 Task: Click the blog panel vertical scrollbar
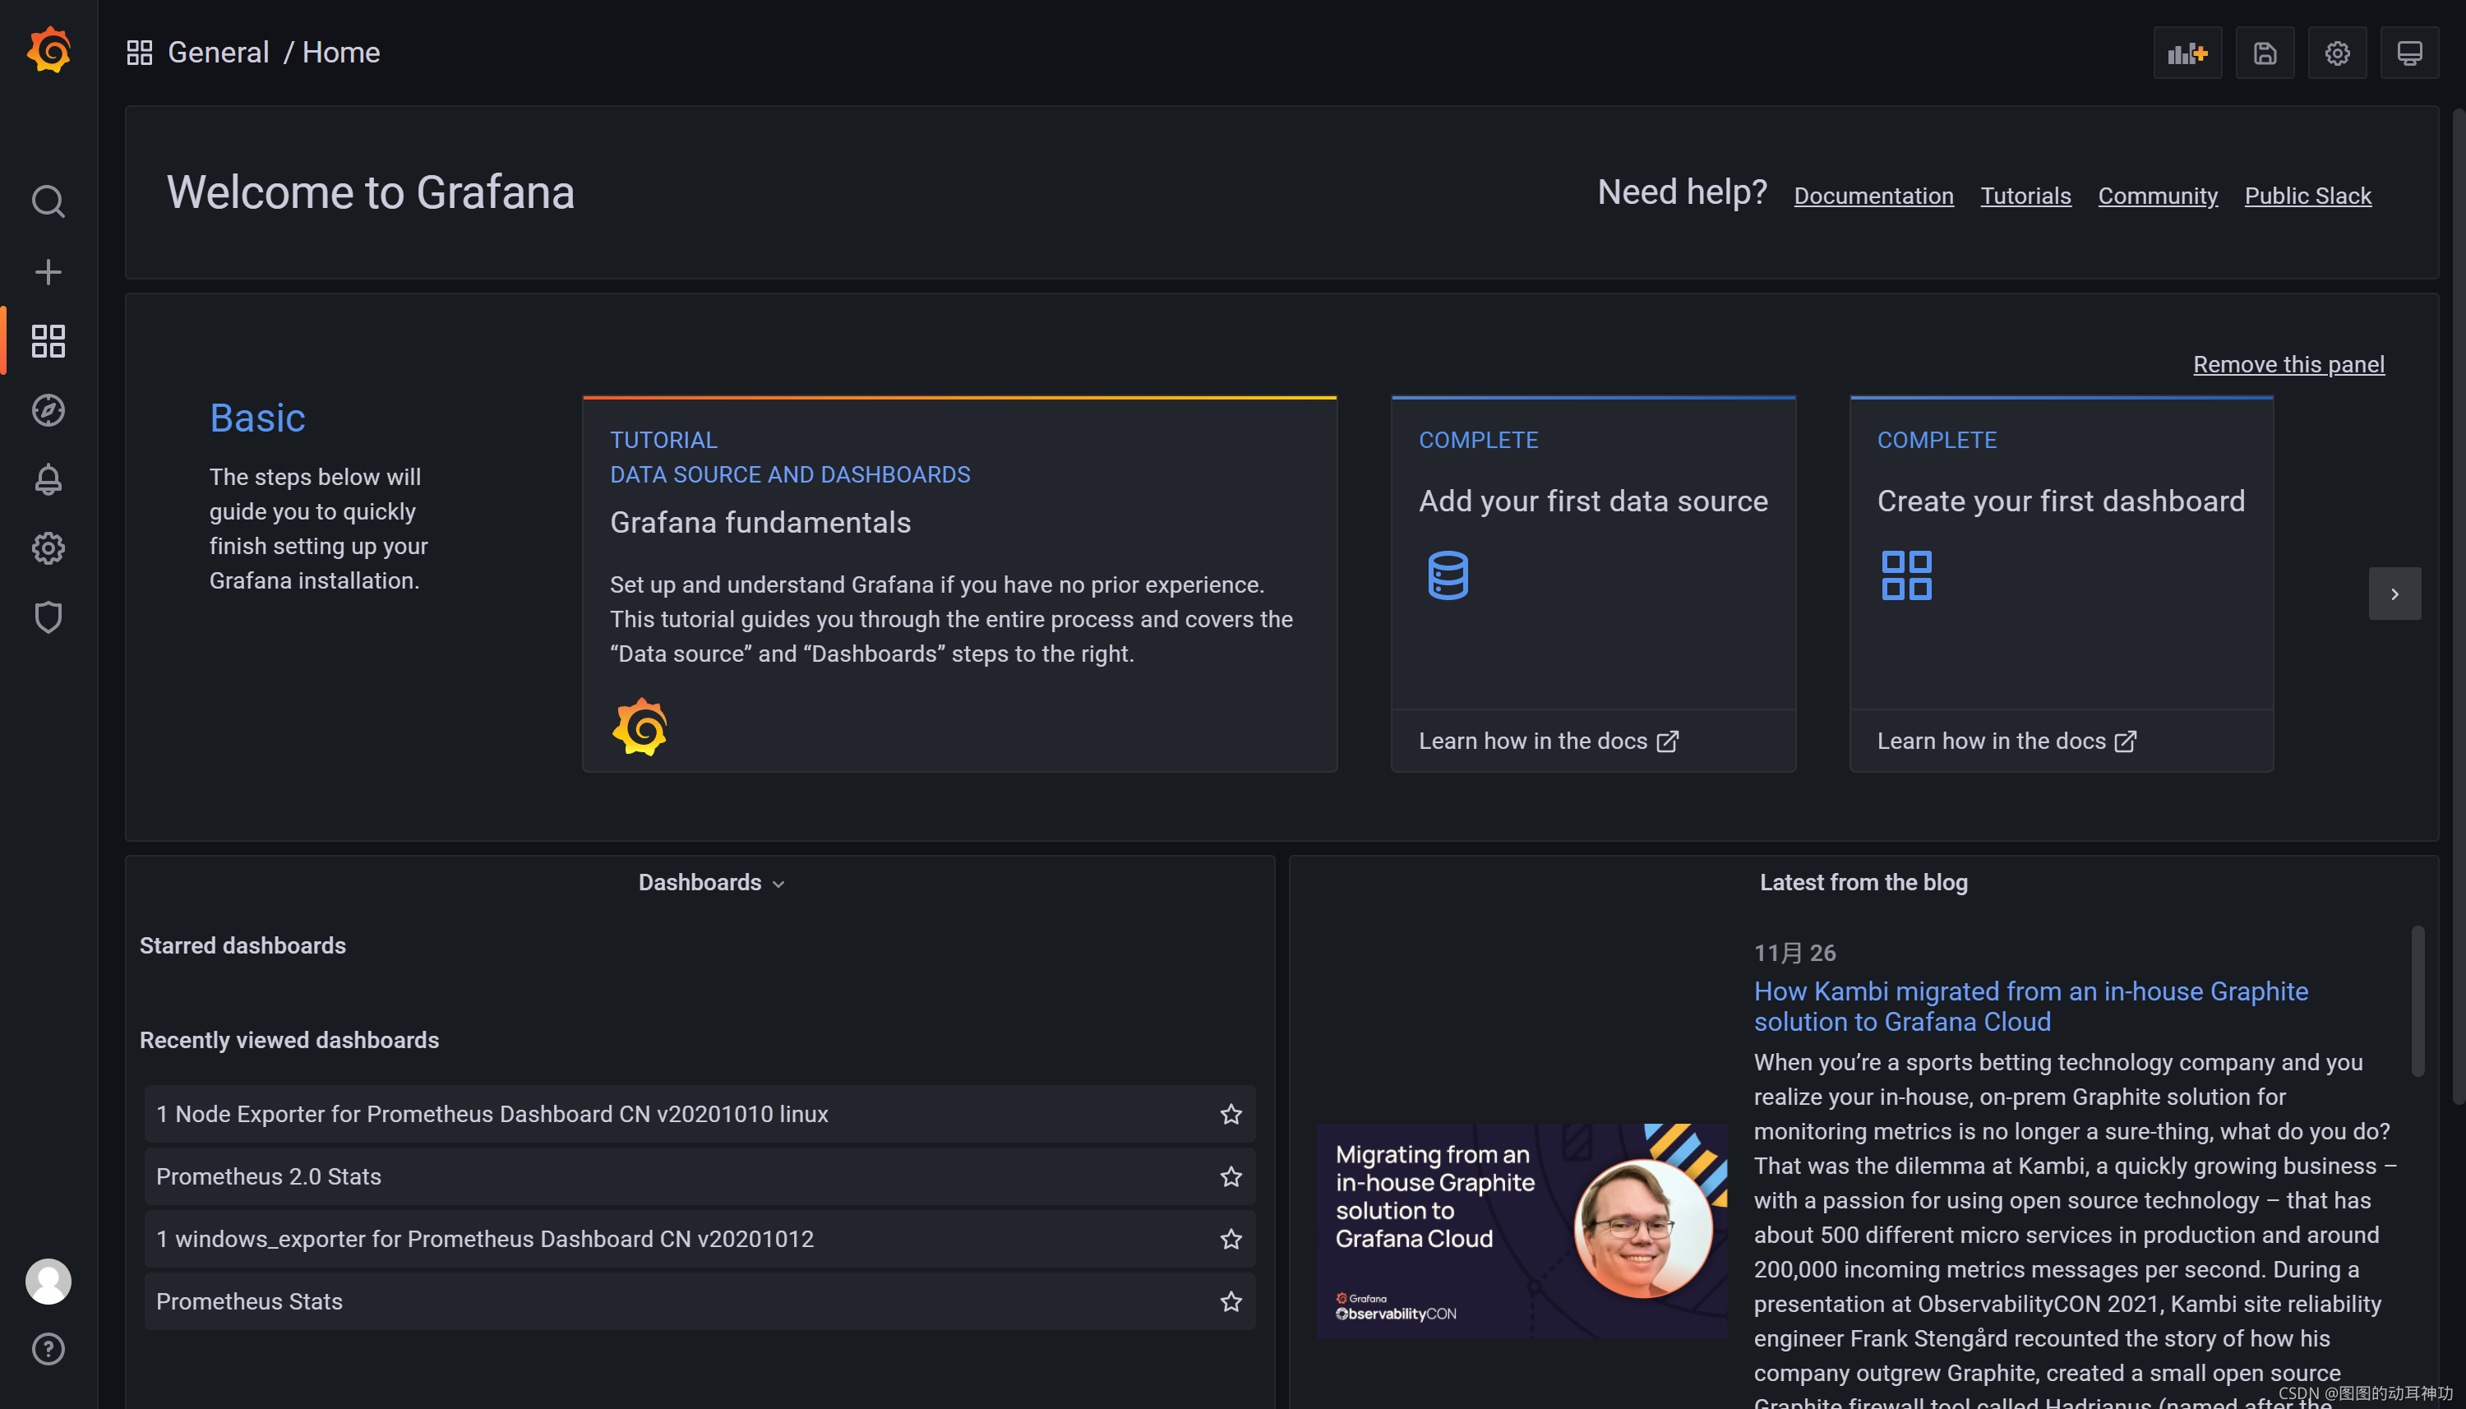2418,1001
